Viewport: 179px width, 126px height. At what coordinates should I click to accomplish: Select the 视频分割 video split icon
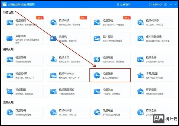(97, 59)
